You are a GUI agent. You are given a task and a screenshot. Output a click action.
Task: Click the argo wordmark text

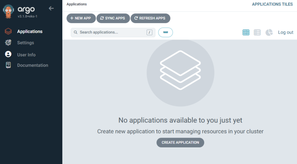26,10
